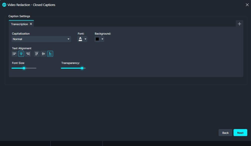Add a new caption style with the plus button
This screenshot has width=251, height=146.
(240, 24)
